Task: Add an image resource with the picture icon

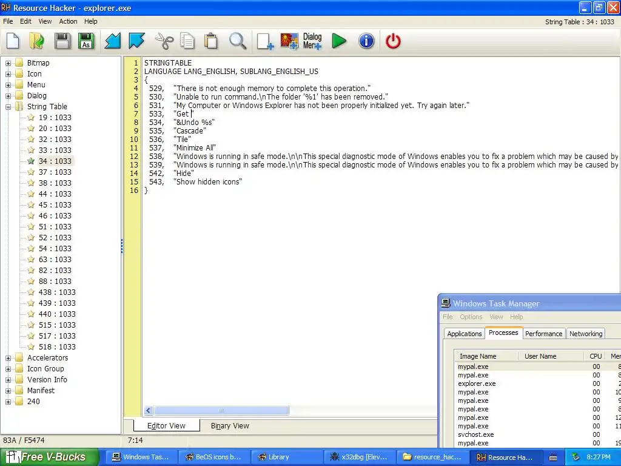Action: pos(289,41)
